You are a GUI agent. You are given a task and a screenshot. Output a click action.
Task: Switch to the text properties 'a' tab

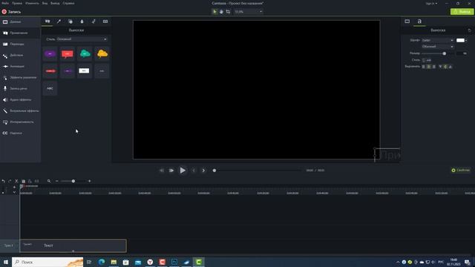(x=419, y=22)
